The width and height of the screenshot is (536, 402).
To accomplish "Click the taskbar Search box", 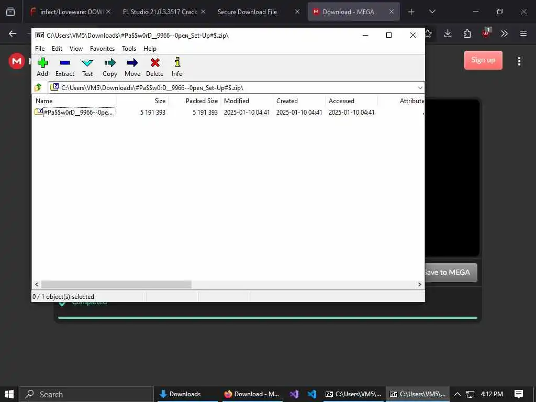I will pyautogui.click(x=86, y=394).
